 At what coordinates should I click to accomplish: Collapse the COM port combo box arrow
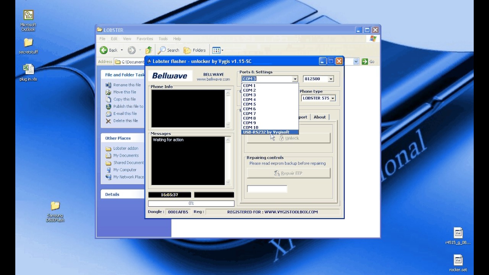click(295, 79)
